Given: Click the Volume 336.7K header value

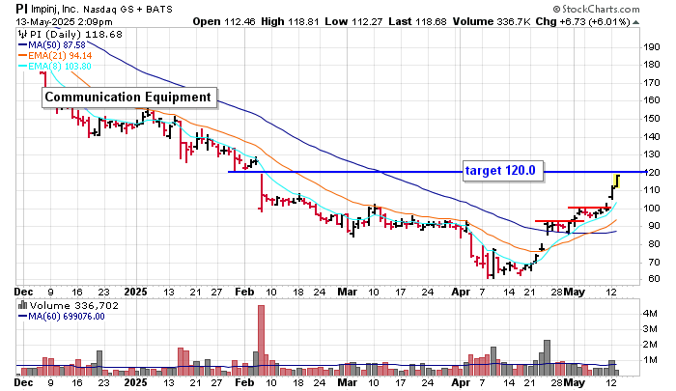Looking at the screenshot, I should click(491, 21).
